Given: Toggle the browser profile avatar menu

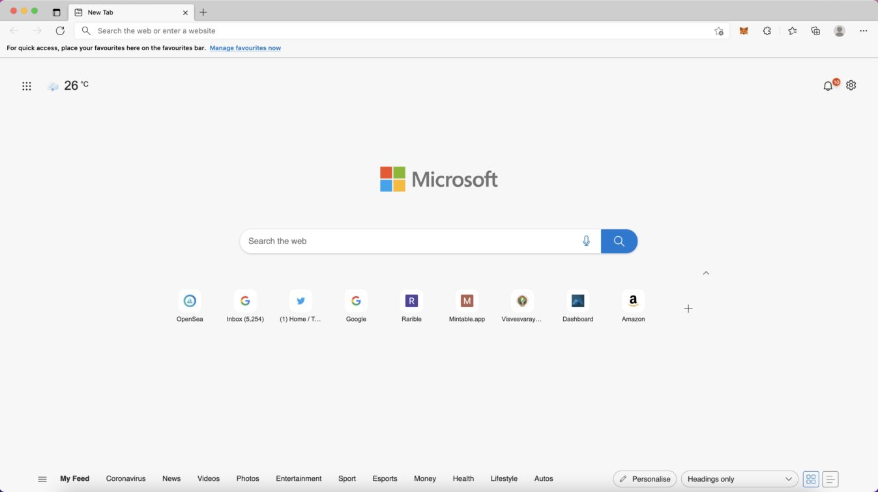Looking at the screenshot, I should click(839, 31).
